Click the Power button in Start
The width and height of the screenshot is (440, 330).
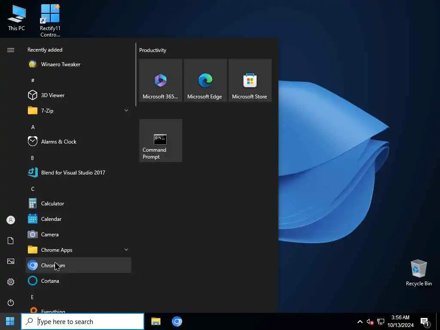11,302
